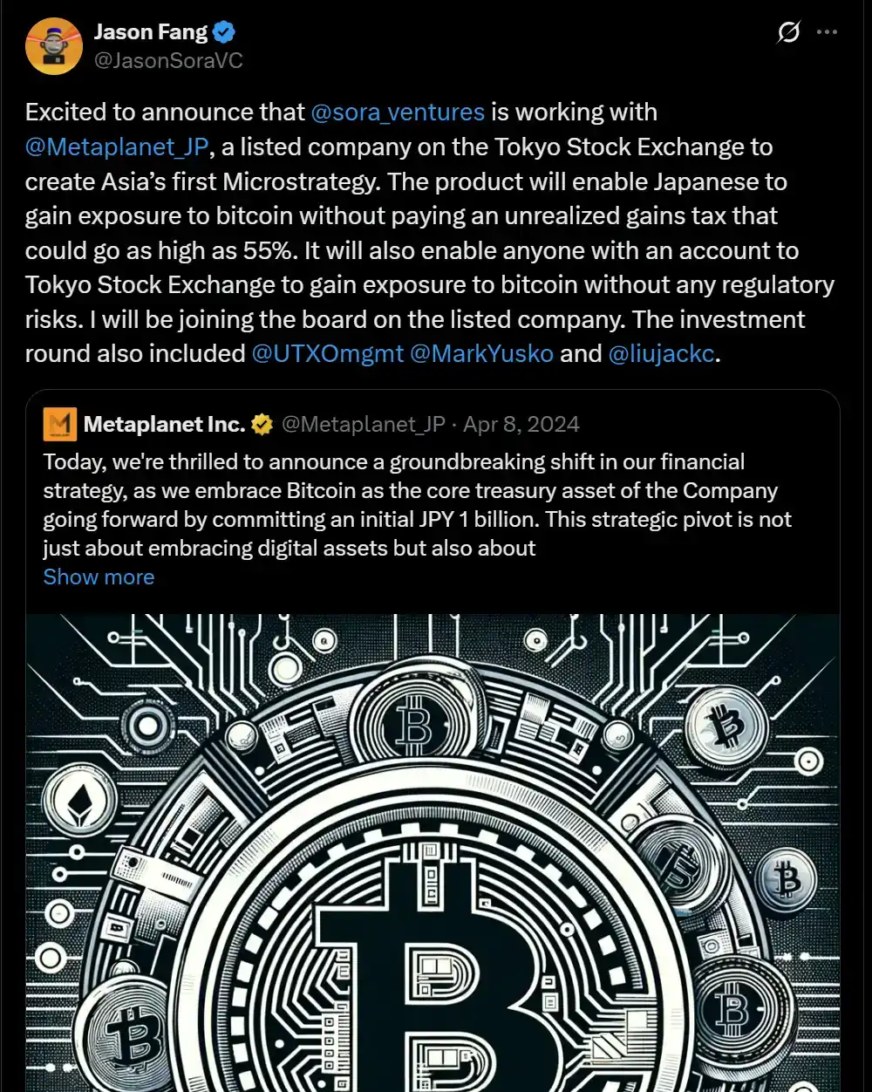
Task: Visit the @MarkYusko mention
Action: (x=481, y=354)
